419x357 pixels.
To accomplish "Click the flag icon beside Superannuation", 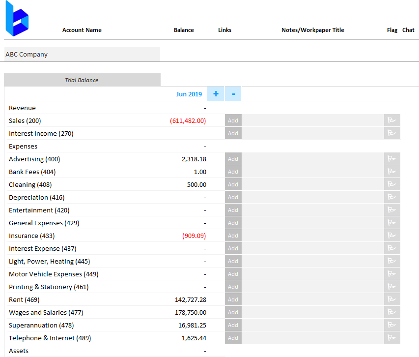I will (391, 325).
